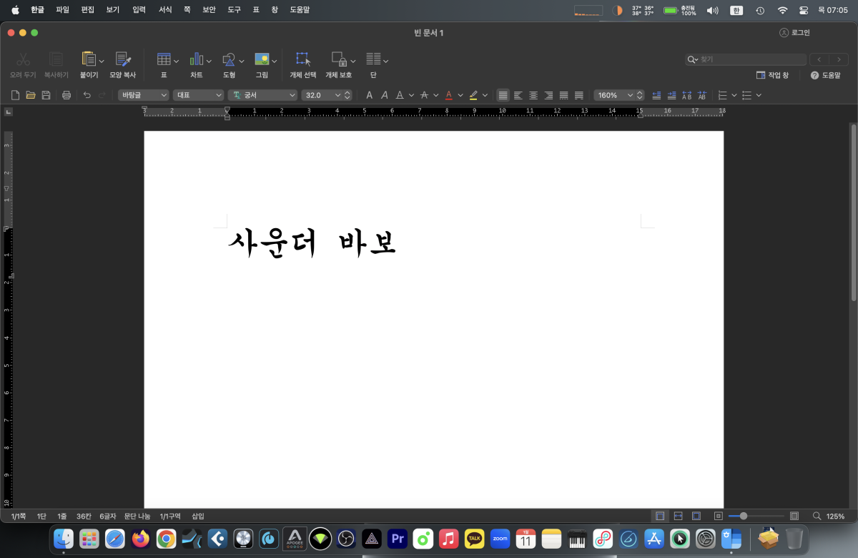Insert a chart with the 차트 icon
Viewport: 858px width, 558px height.
pos(197,60)
